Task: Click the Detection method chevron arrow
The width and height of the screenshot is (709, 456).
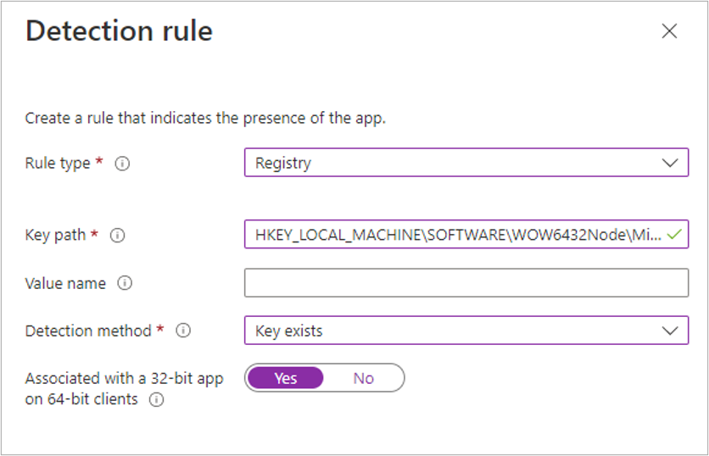Action: pyautogui.click(x=670, y=331)
